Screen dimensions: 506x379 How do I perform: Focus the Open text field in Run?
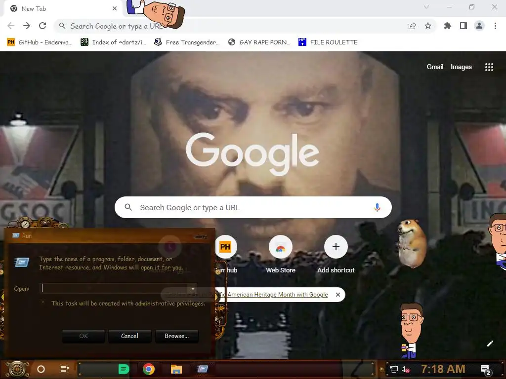118,288
